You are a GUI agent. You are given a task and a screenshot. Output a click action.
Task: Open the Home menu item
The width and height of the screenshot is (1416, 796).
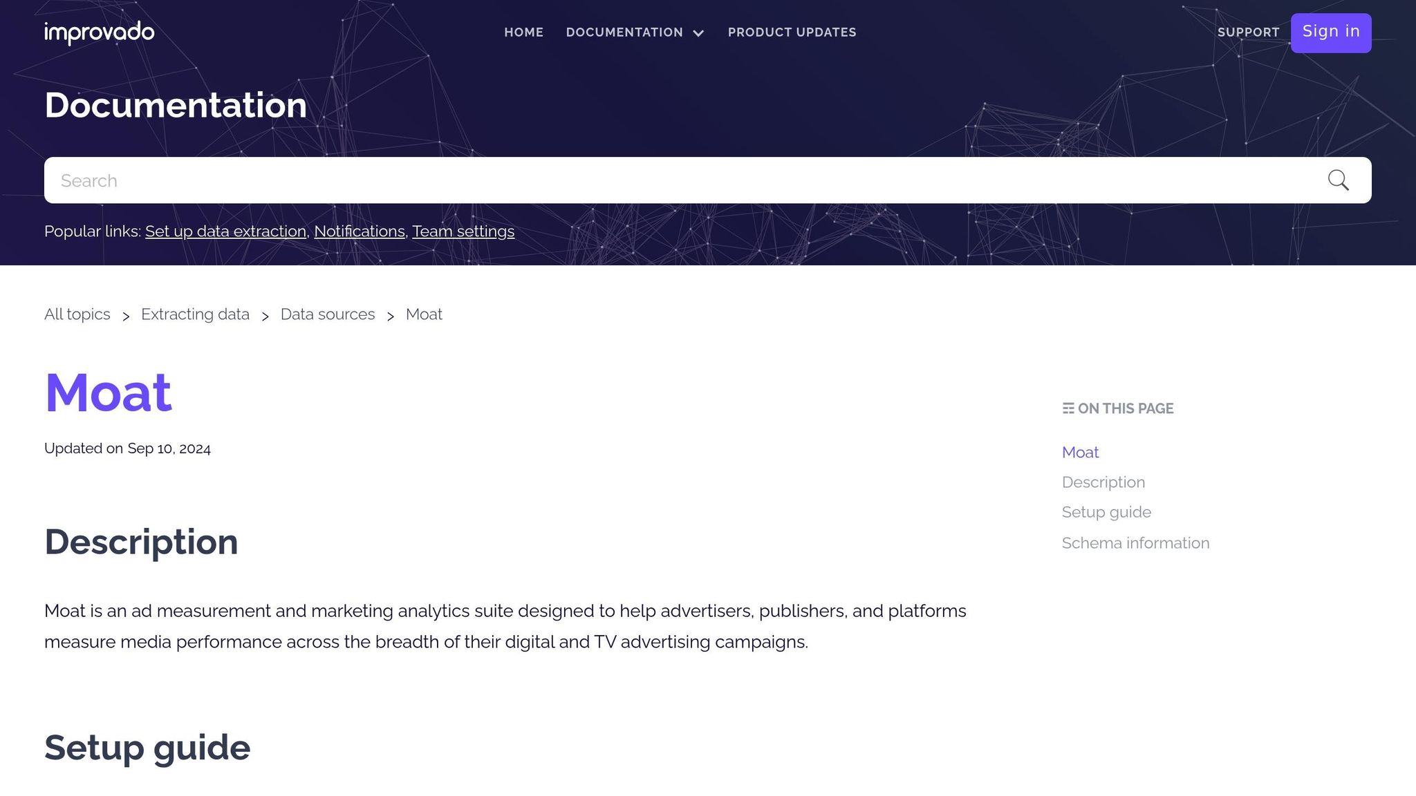coord(523,32)
